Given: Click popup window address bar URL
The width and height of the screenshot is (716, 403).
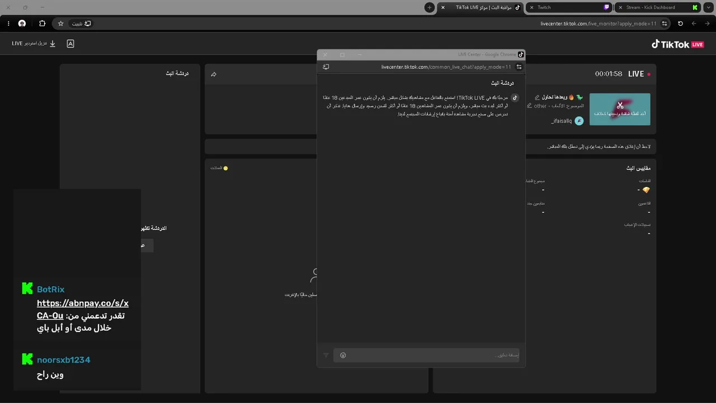Looking at the screenshot, I should tap(446, 67).
